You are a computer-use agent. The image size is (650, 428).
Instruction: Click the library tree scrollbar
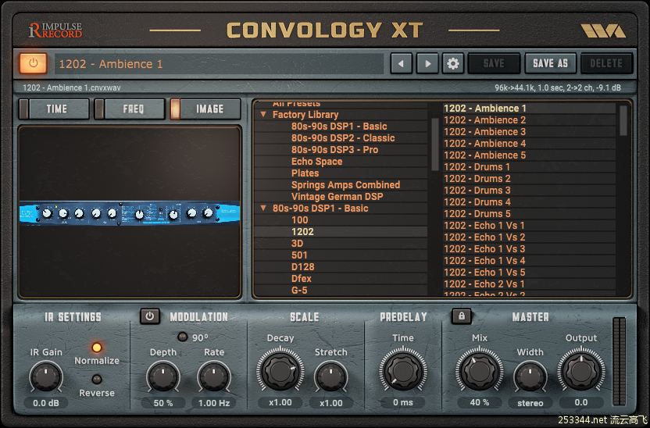click(x=435, y=144)
